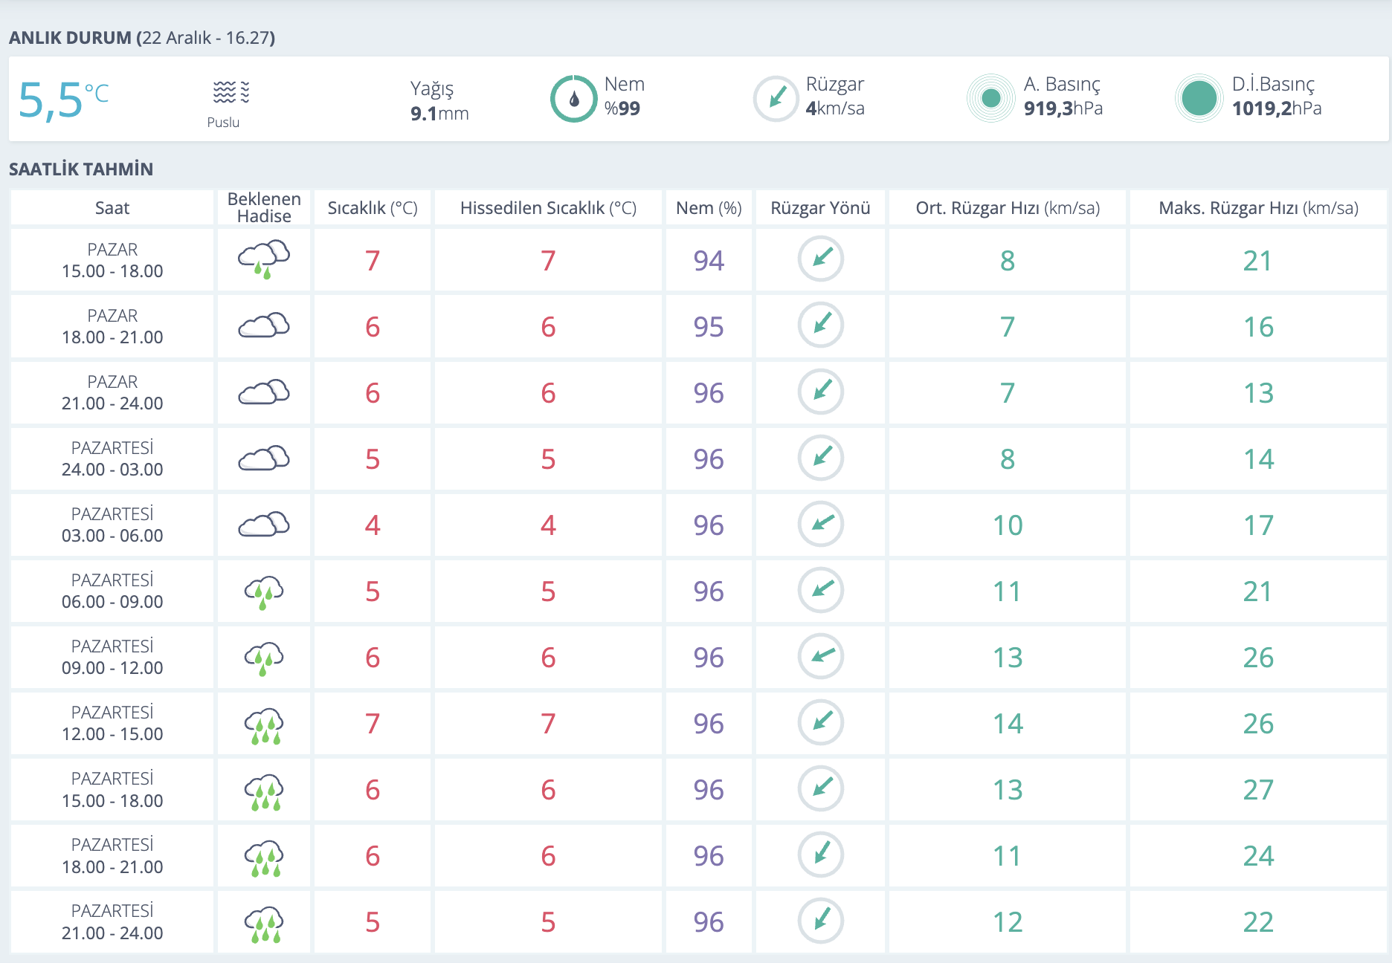Click the Nem (%) column header

(709, 208)
